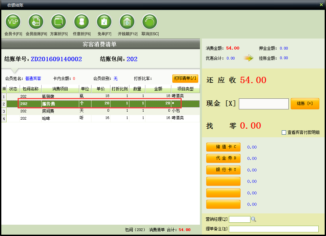Click the 普通宾客 member name
The width and height of the screenshot is (326, 236).
point(33,78)
